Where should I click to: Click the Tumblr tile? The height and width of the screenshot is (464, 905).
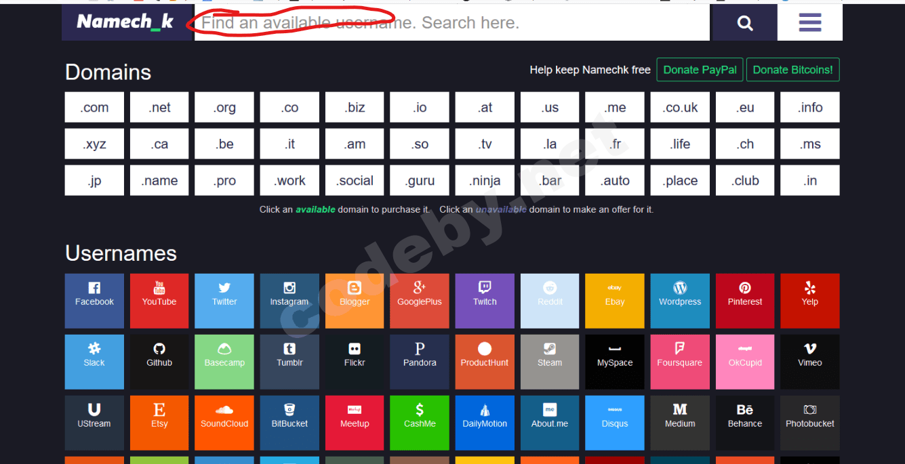click(289, 362)
